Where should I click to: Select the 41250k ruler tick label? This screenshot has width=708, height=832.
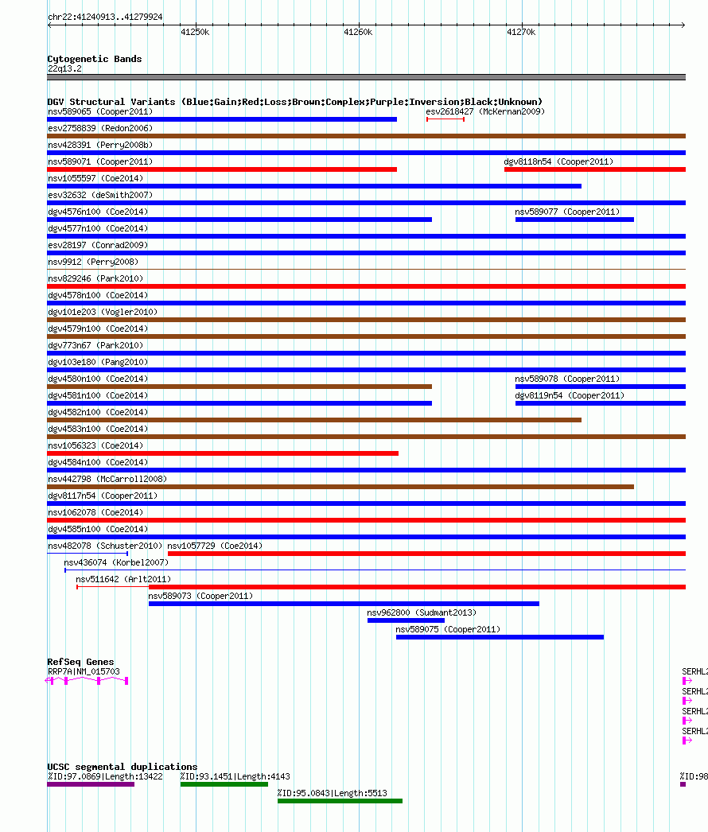click(x=195, y=32)
